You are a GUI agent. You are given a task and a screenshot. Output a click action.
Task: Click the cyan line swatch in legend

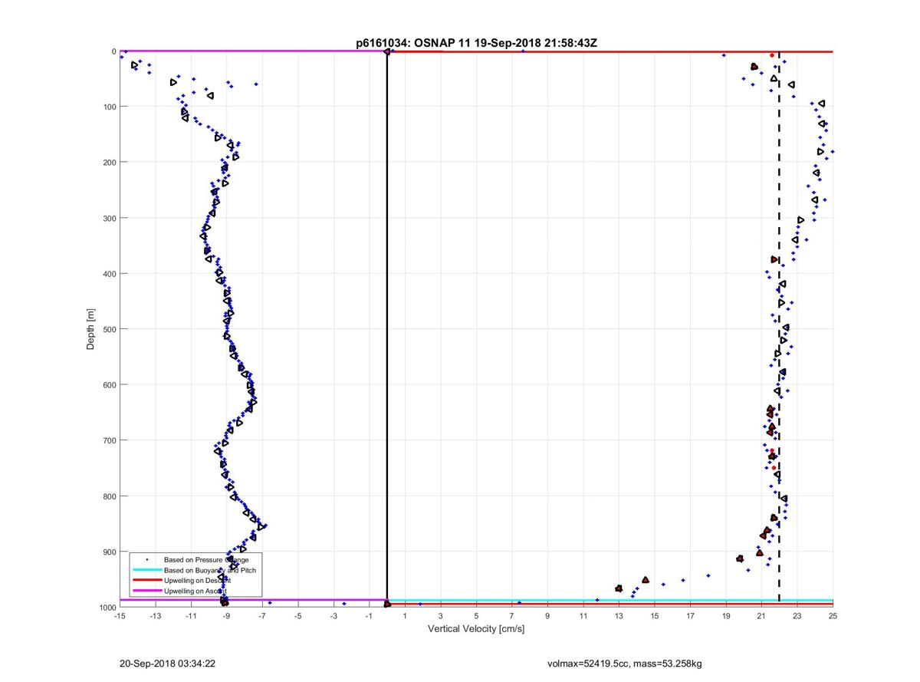point(146,570)
